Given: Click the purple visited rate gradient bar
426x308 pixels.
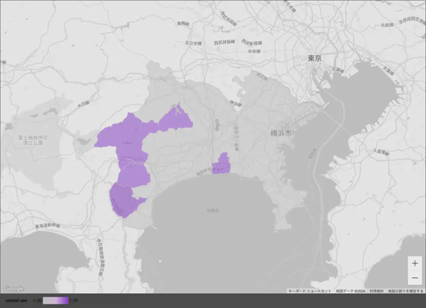Looking at the screenshot, I should point(56,301).
